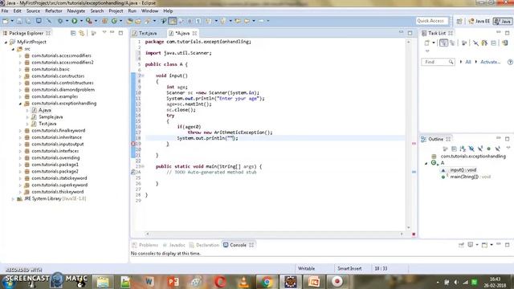
Task: Toggle Scheduled view in Task List
Action: tap(453, 43)
